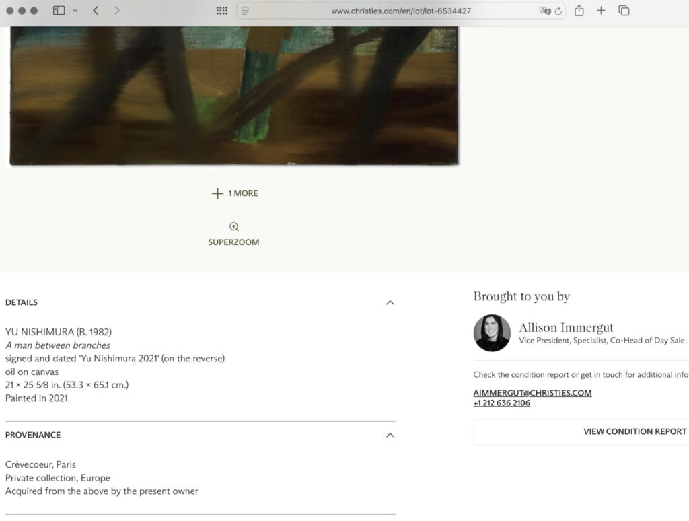The width and height of the screenshot is (689, 521).
Task: Call the +1 212 636 2106 link
Action: pos(502,403)
